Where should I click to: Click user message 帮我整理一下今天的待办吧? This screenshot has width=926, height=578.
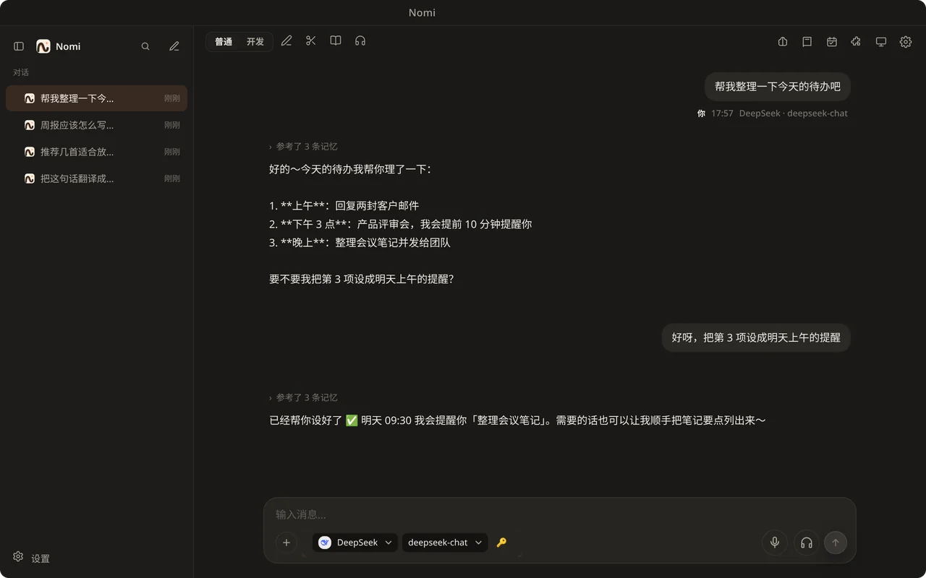click(x=778, y=87)
